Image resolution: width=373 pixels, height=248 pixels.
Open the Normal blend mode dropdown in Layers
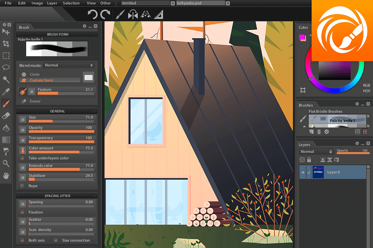[x=315, y=151]
